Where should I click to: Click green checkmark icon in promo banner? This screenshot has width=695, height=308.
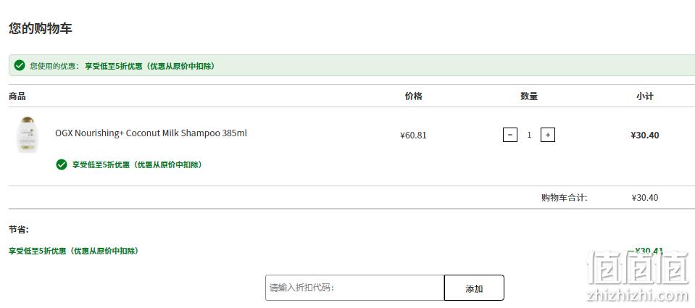click(20, 66)
